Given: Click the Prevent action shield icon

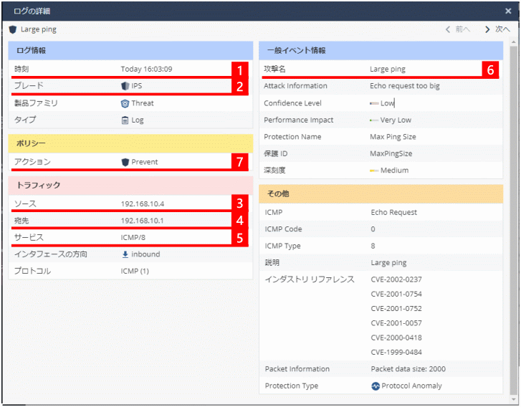Looking at the screenshot, I should click(125, 162).
